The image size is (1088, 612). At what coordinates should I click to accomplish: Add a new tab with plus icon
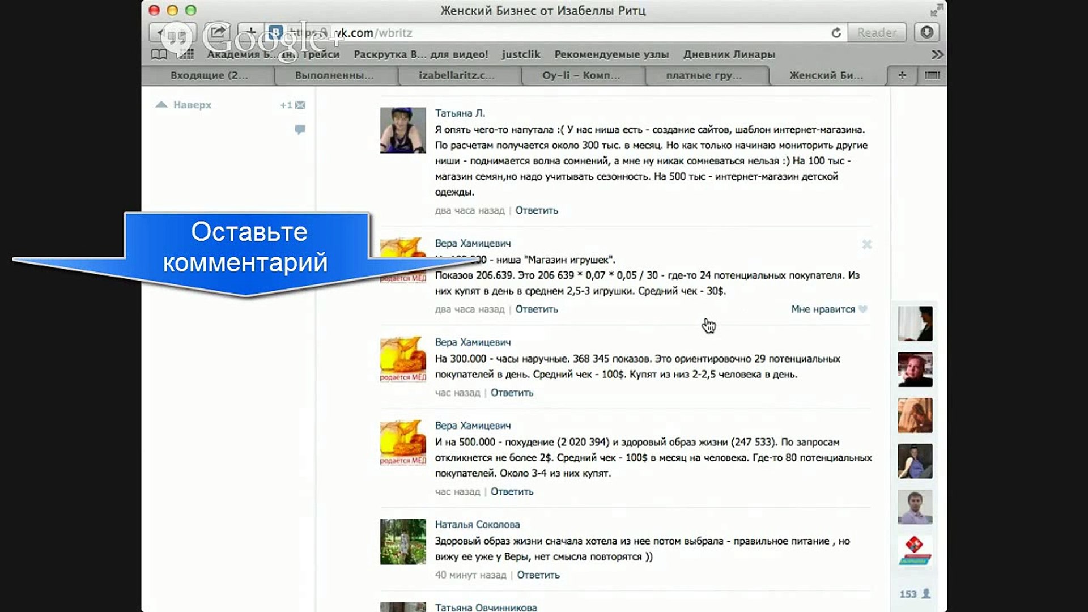pyautogui.click(x=902, y=75)
